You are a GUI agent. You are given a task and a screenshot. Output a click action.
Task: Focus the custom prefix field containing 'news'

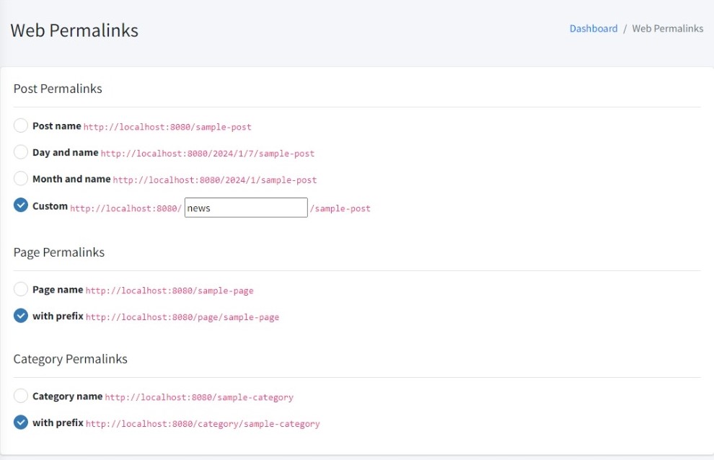(x=246, y=208)
